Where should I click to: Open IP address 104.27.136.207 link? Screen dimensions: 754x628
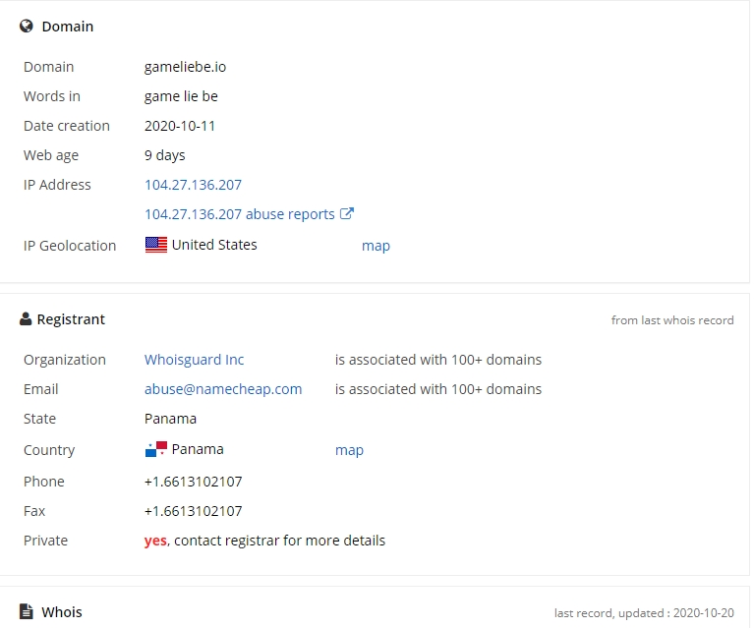click(194, 185)
